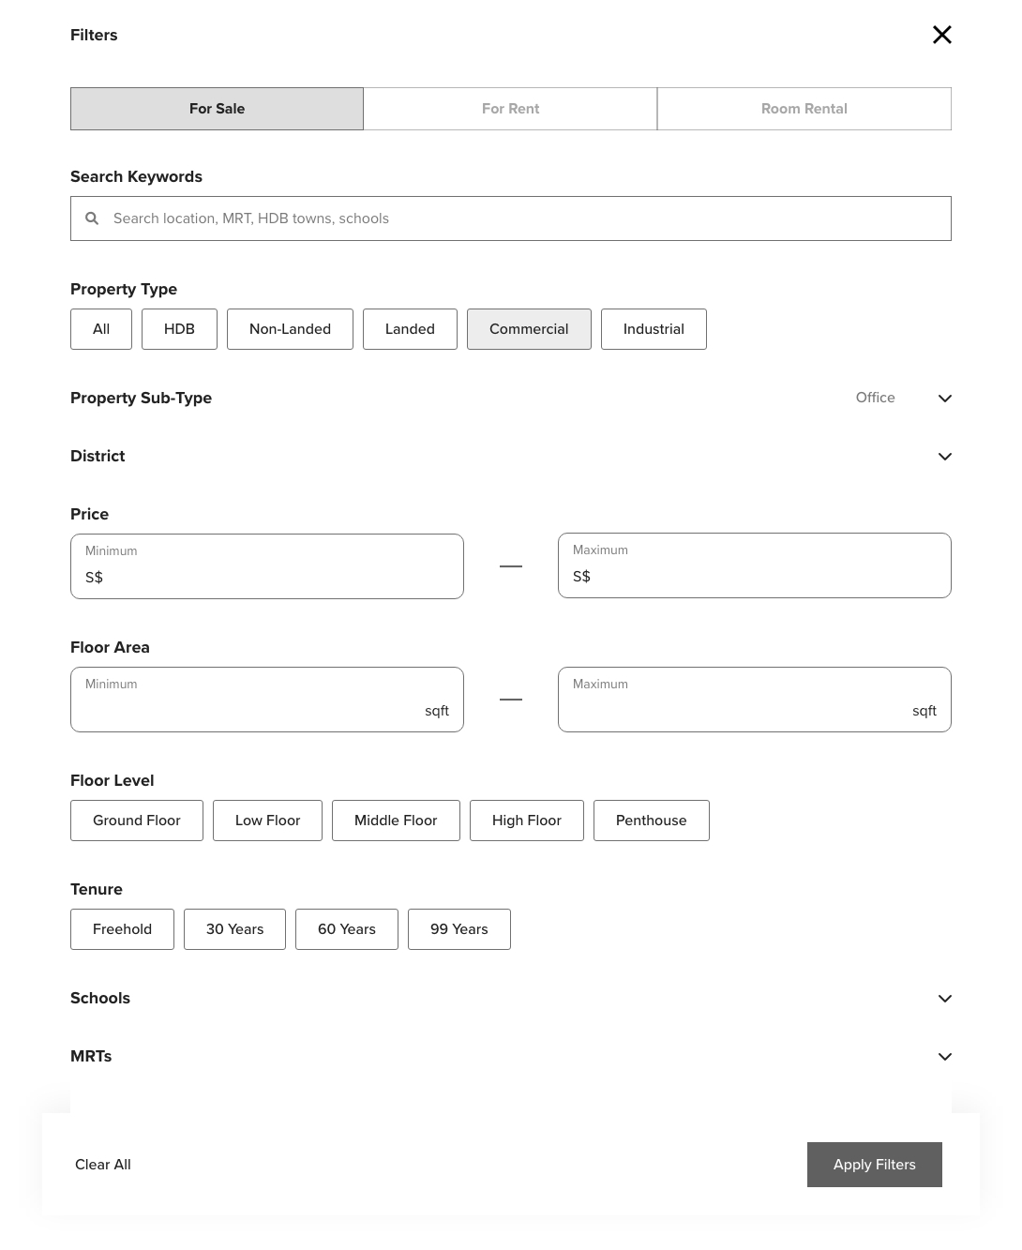Image resolution: width=1022 pixels, height=1250 pixels.
Task: Select the Penthouse floor level
Action: (652, 821)
